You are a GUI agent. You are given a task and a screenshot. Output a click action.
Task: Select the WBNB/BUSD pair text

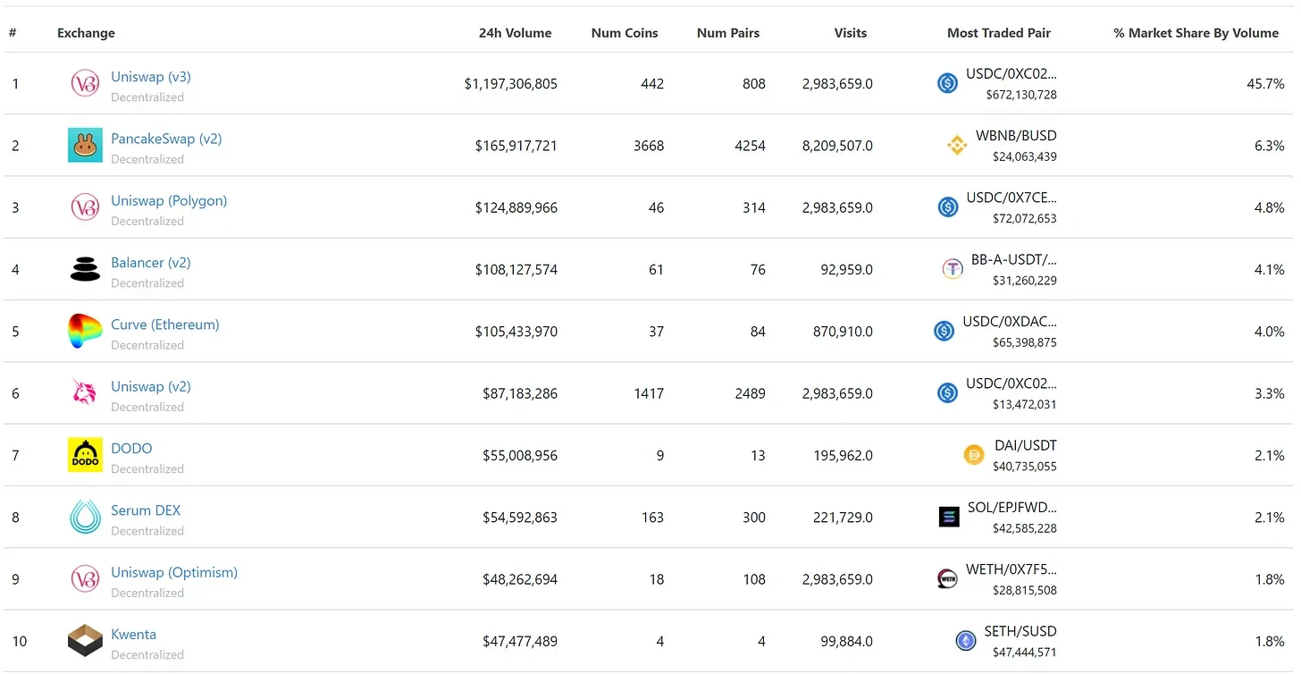[x=1016, y=136]
